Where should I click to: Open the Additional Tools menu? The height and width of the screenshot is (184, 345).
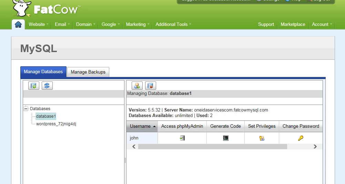(173, 24)
